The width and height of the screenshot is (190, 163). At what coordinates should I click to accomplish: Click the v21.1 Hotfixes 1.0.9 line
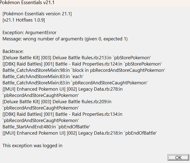[x=24, y=20]
